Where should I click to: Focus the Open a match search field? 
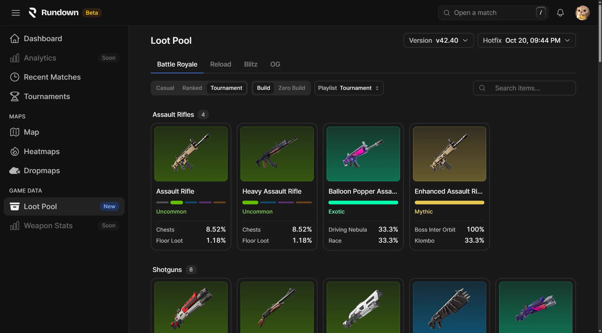tap(493, 13)
